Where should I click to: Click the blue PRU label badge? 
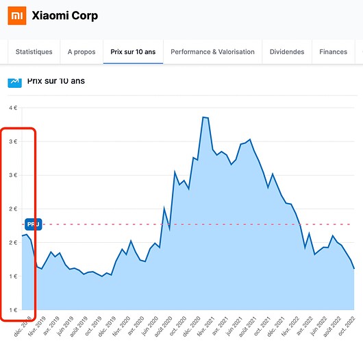tap(34, 224)
